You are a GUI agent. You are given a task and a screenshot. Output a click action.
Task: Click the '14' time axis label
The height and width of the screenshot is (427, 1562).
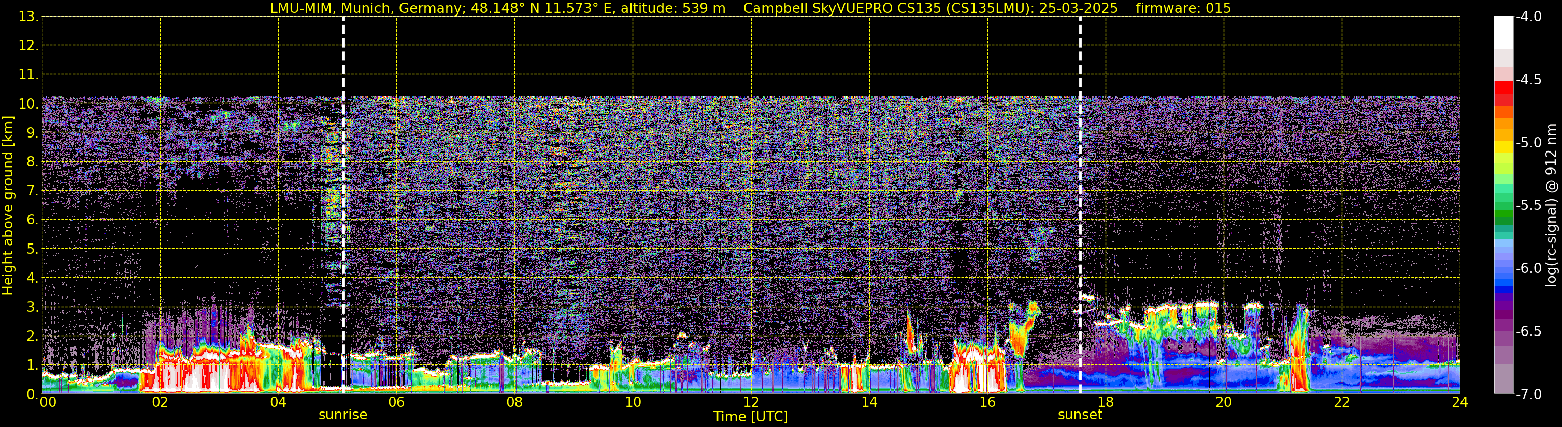pos(869,402)
